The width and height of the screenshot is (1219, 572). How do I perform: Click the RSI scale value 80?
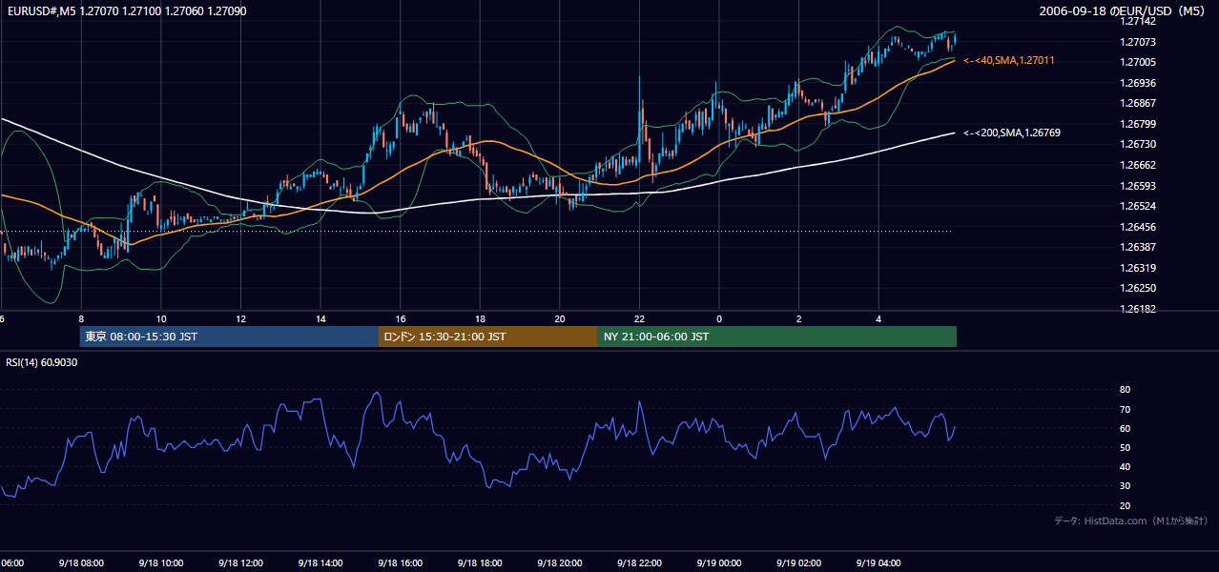(x=1125, y=390)
